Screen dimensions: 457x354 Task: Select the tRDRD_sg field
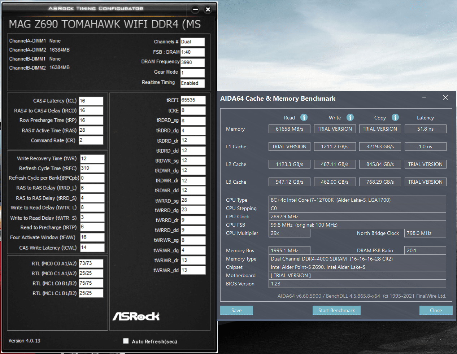pyautogui.click(x=193, y=121)
